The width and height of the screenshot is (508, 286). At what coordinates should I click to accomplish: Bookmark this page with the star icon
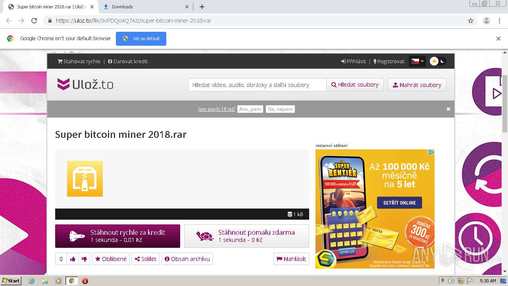tap(471, 21)
